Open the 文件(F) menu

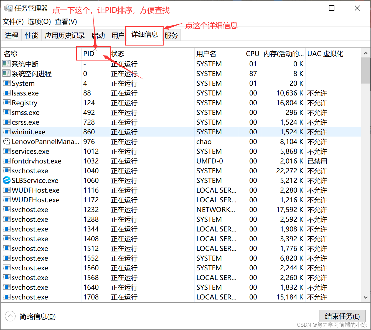13,21
